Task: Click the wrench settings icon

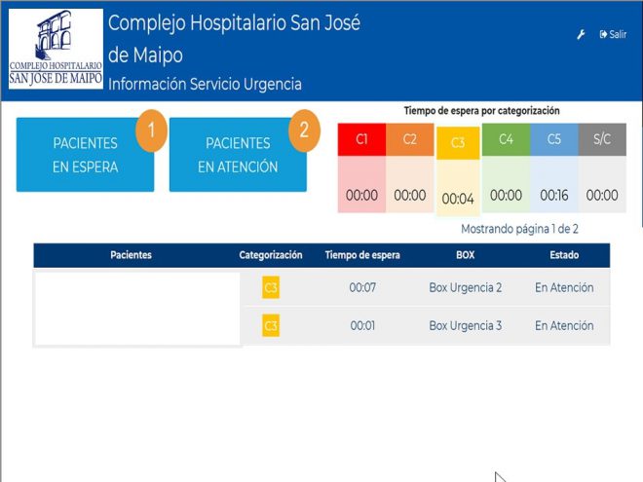Action: click(582, 34)
